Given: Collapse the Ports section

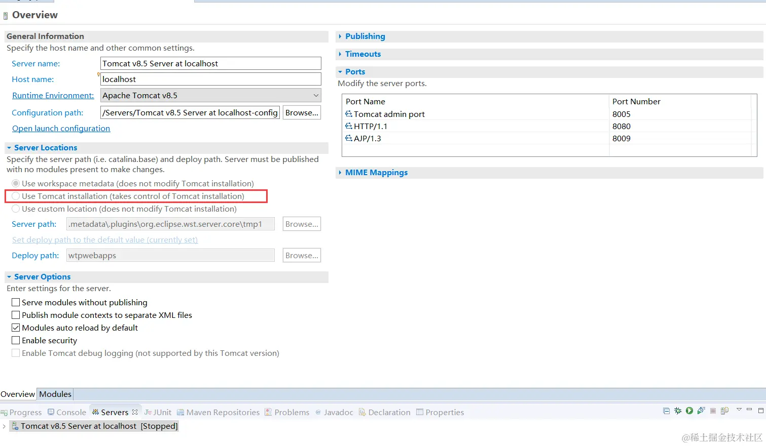Looking at the screenshot, I should [340, 72].
